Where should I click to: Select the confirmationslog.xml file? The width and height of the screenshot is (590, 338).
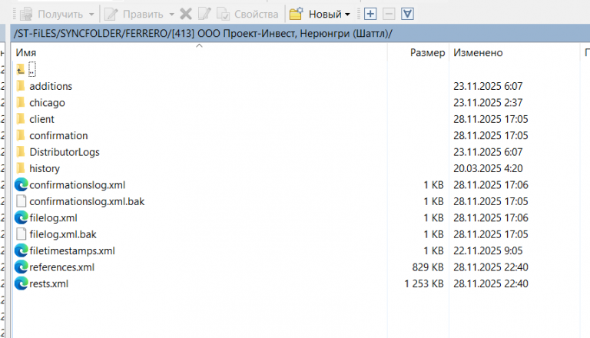click(x=70, y=185)
